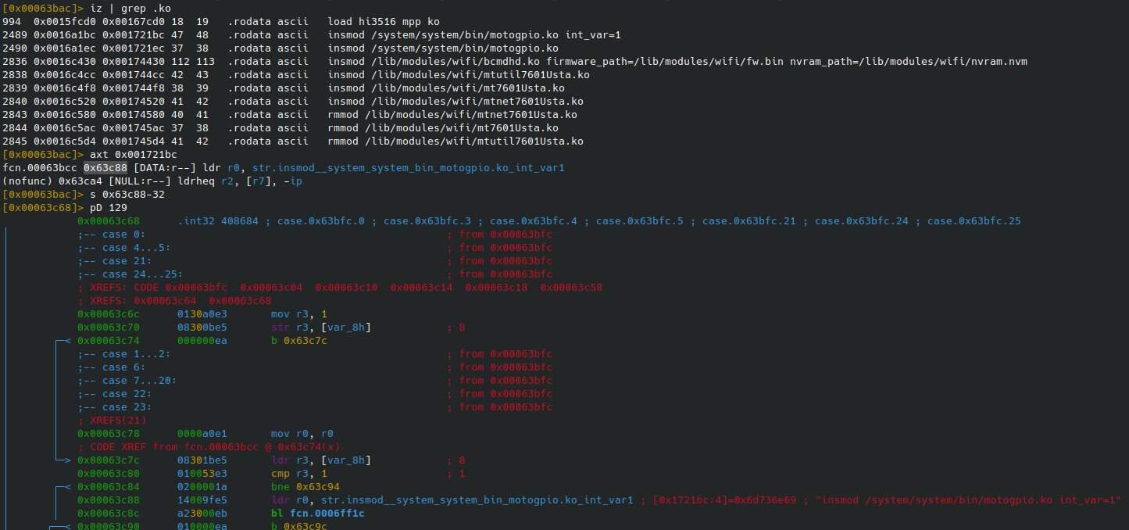Click the '(nofunc) 0x63ca4' cross-reference line
Screen dimensions: 1129x530
tap(151, 181)
